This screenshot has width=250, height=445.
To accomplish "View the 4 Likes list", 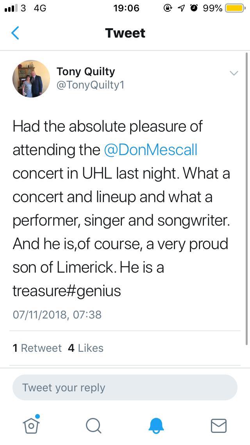I will tap(86, 348).
